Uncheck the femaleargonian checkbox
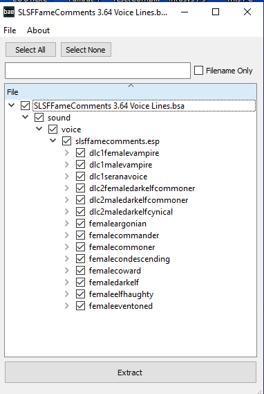 coord(80,224)
